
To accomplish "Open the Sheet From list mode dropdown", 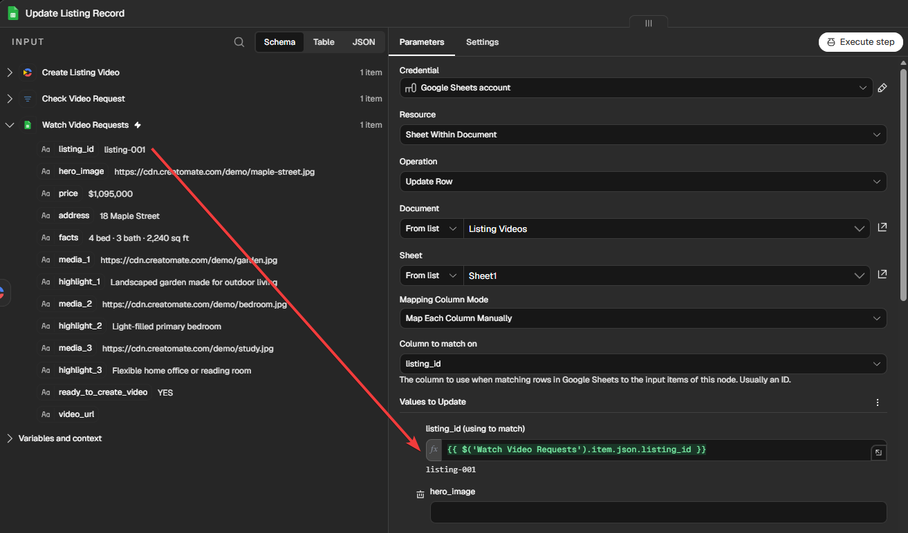I will pyautogui.click(x=432, y=275).
